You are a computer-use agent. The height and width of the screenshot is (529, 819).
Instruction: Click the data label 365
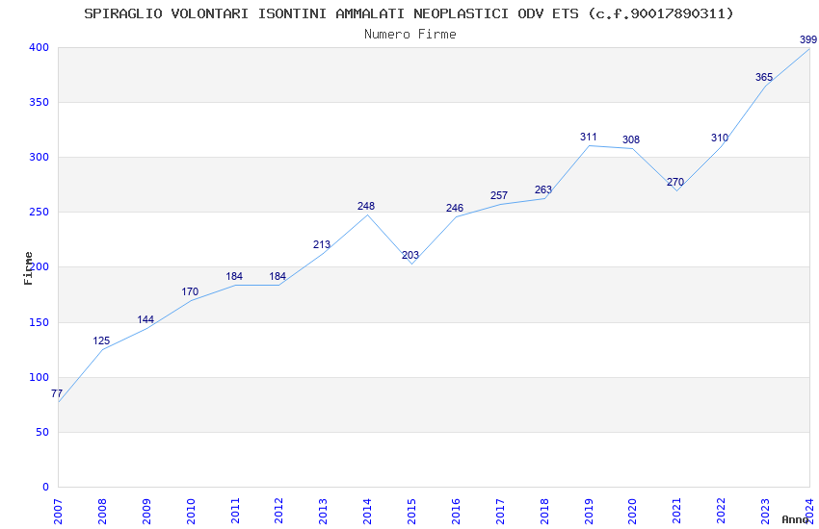coord(764,77)
